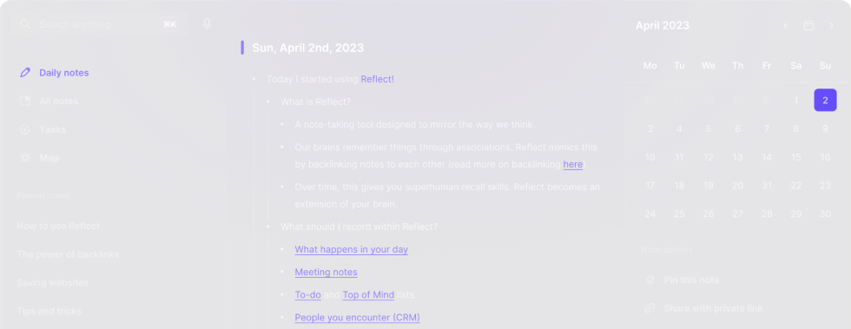Open People you encounter (CRM) link

click(357, 318)
